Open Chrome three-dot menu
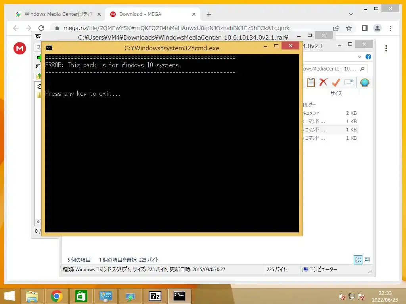 (x=390, y=28)
